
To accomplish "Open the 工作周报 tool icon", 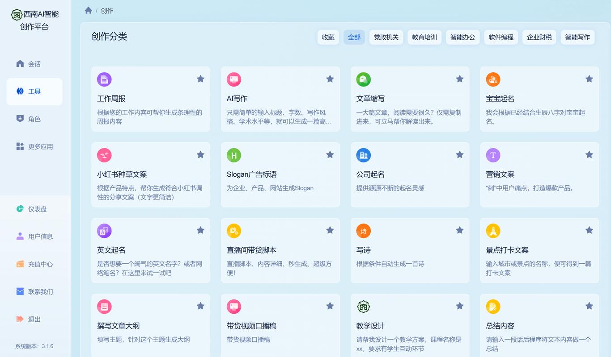I will tap(104, 79).
